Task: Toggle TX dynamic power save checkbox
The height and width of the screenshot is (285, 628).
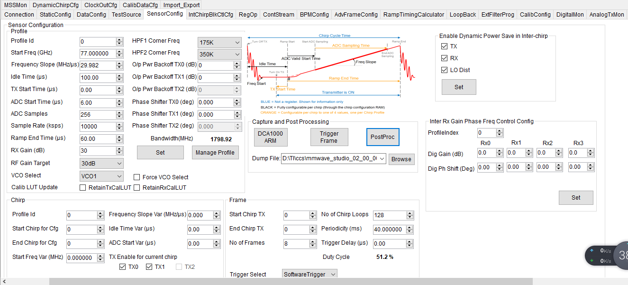Action: (x=444, y=46)
